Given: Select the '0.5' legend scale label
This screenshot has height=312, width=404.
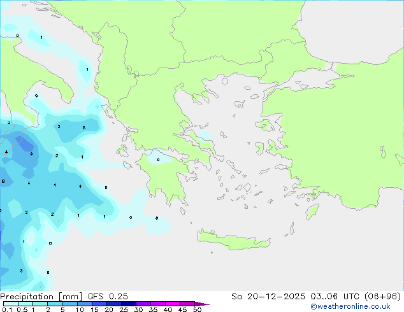Looking at the screenshot, I should [x=22, y=309].
